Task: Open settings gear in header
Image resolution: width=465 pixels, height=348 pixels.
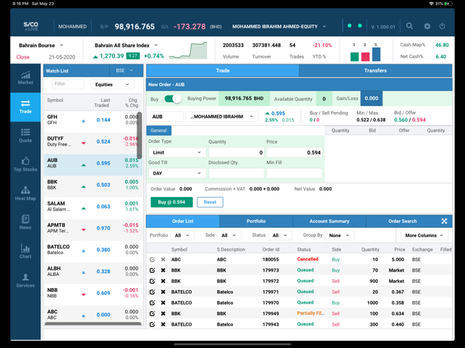Action: point(427,26)
